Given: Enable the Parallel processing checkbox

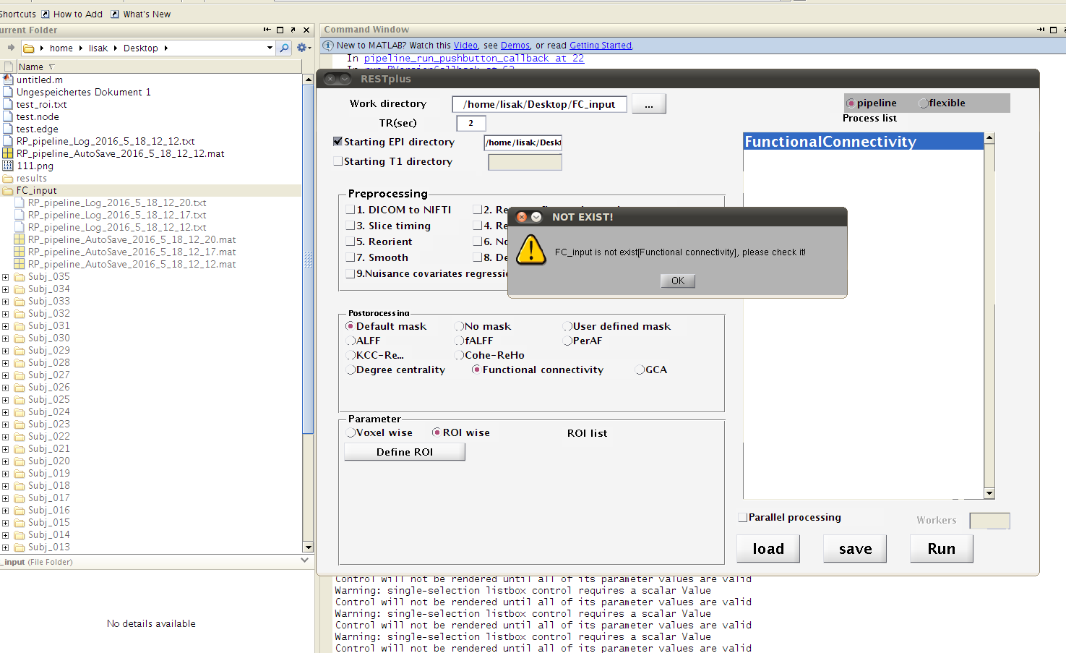Looking at the screenshot, I should point(742,517).
